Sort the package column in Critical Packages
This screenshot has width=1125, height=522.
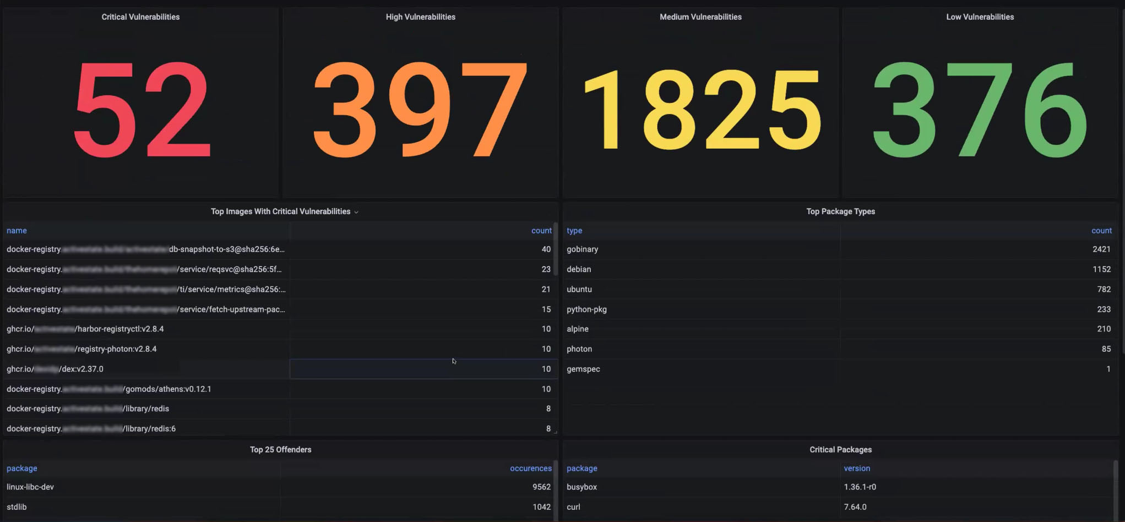tap(581, 468)
